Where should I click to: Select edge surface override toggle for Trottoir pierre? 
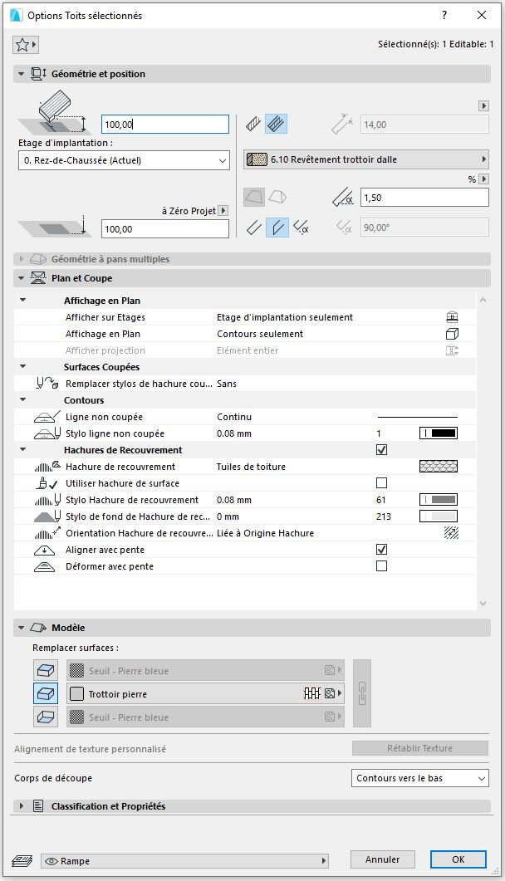[x=46, y=694]
